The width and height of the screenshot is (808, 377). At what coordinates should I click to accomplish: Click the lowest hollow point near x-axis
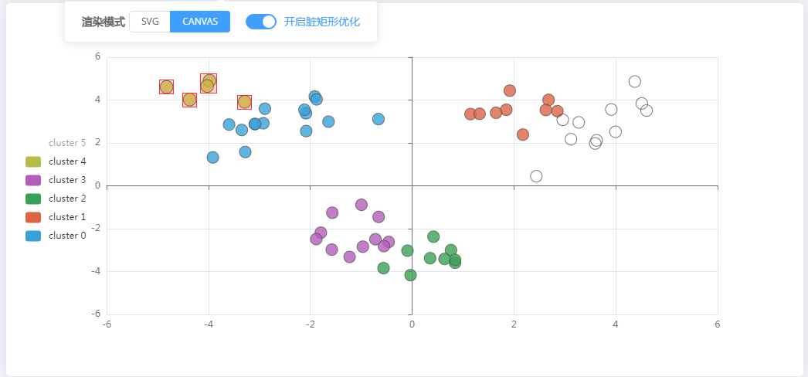pyautogui.click(x=536, y=176)
